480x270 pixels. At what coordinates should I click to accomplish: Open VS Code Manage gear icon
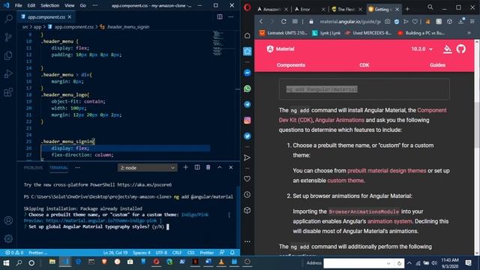[x=8, y=238]
